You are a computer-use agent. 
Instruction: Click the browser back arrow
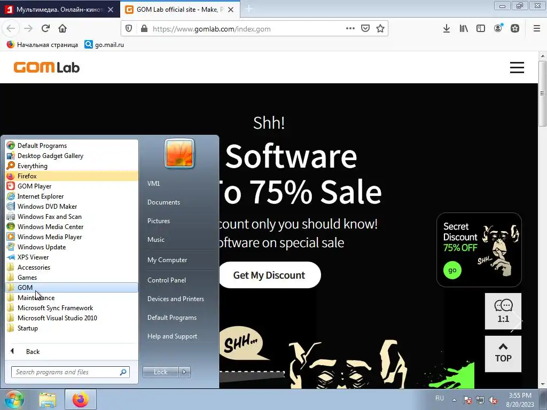(x=11, y=29)
